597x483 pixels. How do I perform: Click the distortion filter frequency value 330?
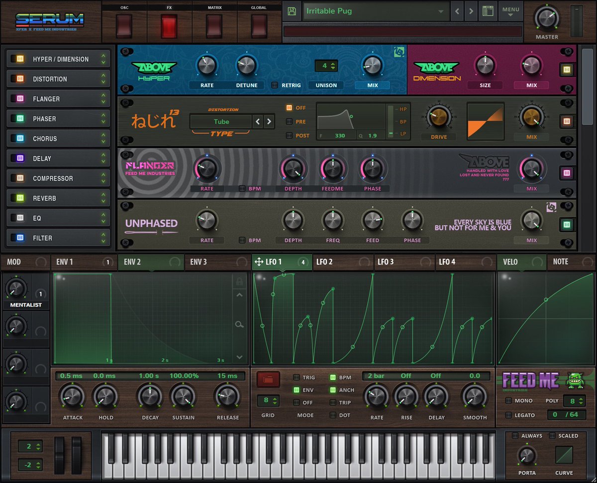pyautogui.click(x=340, y=135)
